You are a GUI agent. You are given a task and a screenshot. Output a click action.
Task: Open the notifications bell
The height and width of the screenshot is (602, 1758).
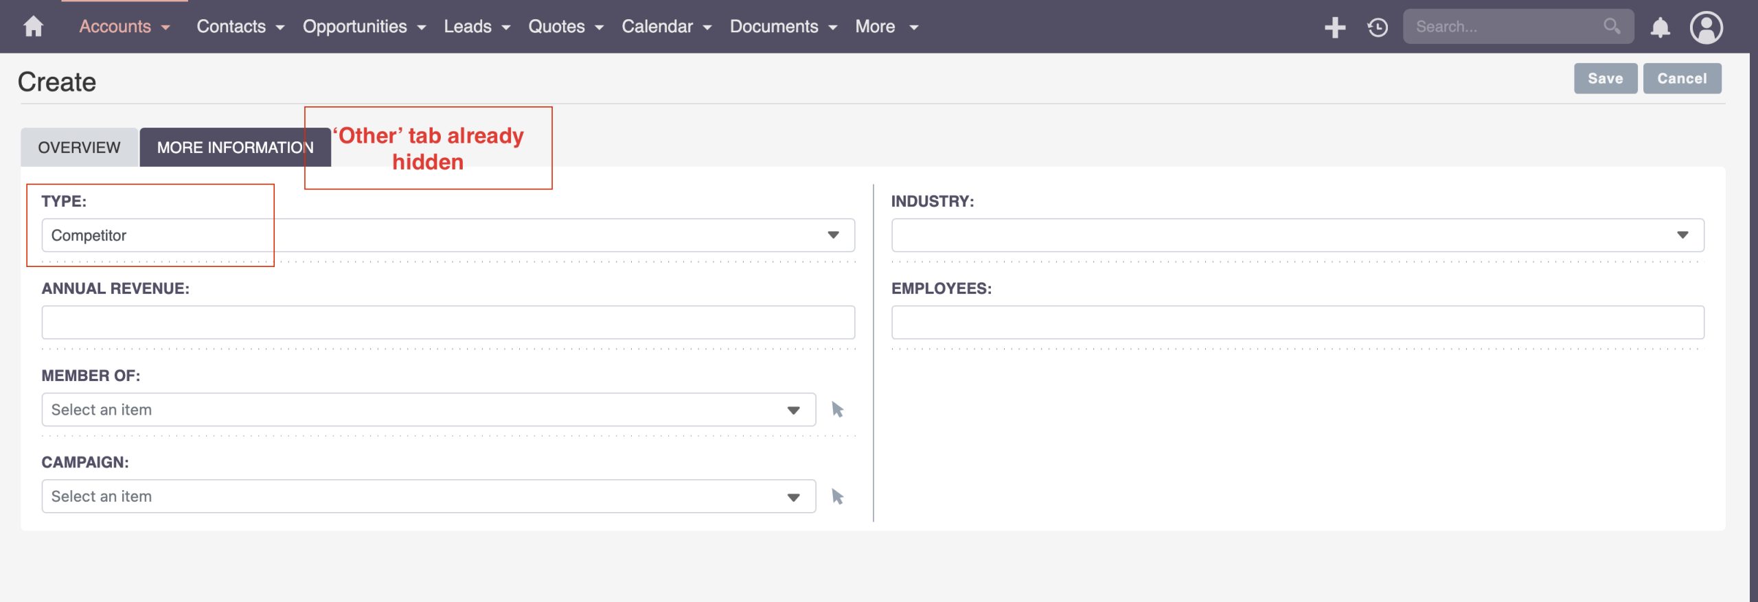1660,27
